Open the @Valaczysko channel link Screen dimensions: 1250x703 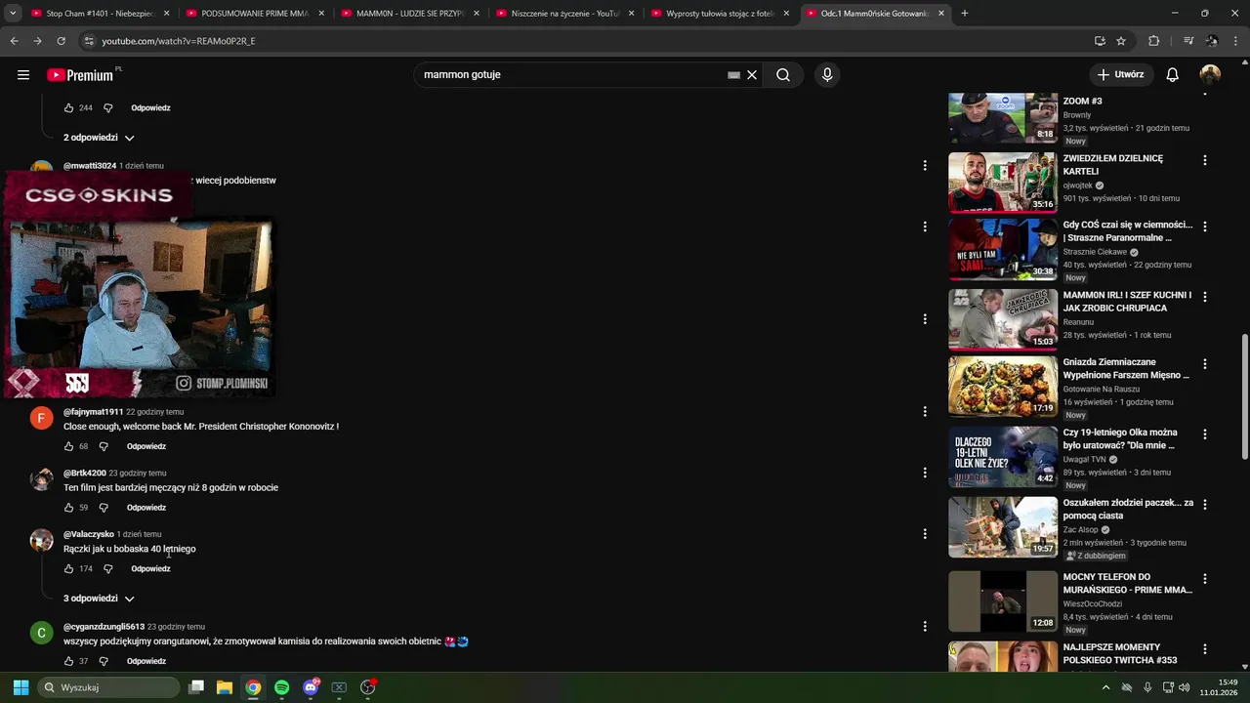click(x=89, y=534)
